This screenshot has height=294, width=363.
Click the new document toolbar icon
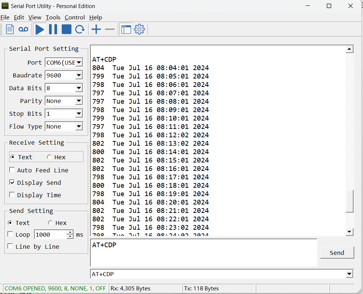[10, 29]
